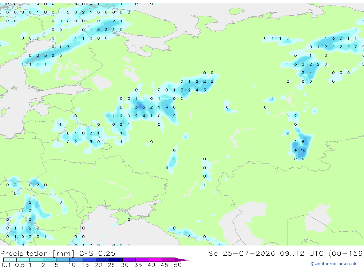Click the '0.5' legend scale label
Image resolution: width=364 pixels, height=267 pixels.
pos(20,265)
